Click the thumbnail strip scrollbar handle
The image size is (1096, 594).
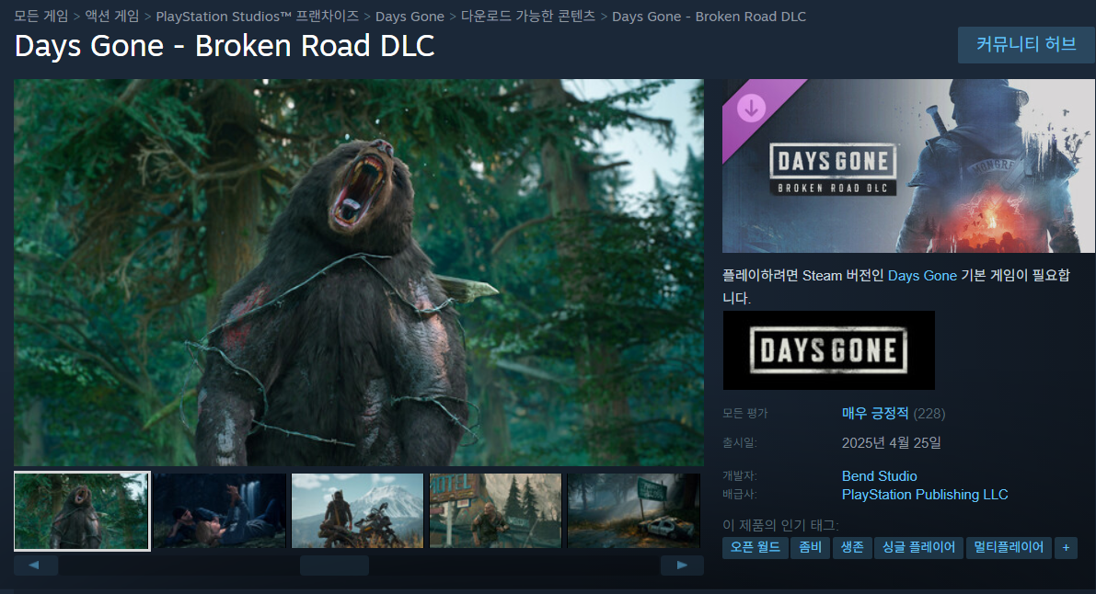(334, 565)
